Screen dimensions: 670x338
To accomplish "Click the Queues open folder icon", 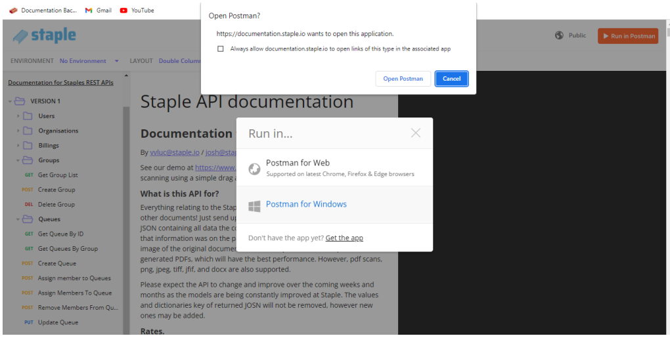I will [28, 219].
